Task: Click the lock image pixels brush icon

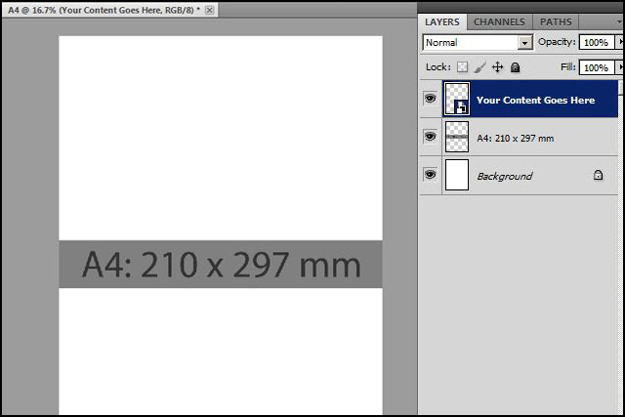Action: pos(479,67)
